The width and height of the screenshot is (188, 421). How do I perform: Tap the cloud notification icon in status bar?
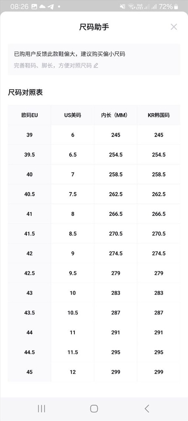(x=42, y=7)
